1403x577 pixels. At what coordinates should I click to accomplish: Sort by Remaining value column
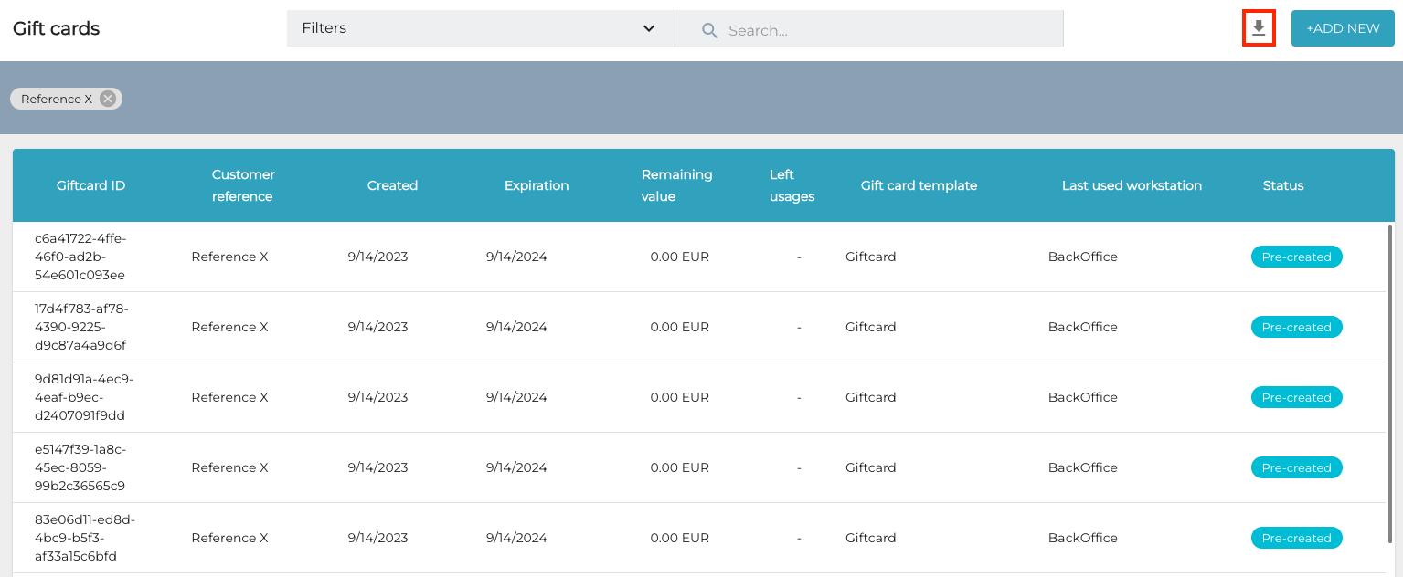click(676, 185)
